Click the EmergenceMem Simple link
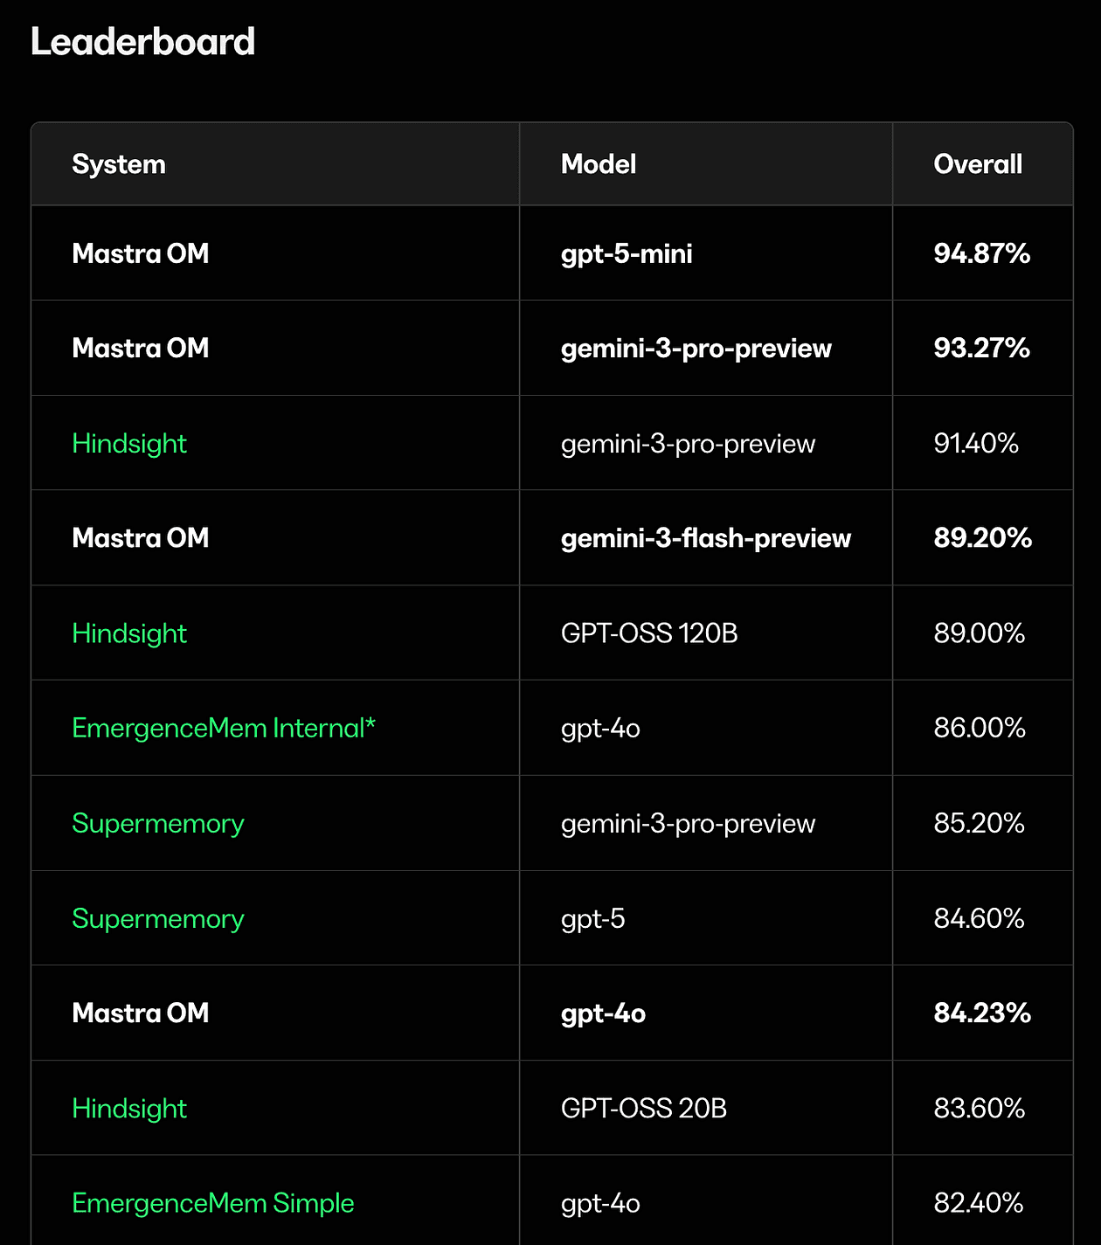 [x=213, y=1204]
